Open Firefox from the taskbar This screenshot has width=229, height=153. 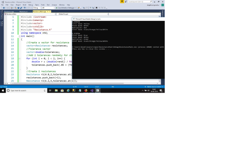86,91
